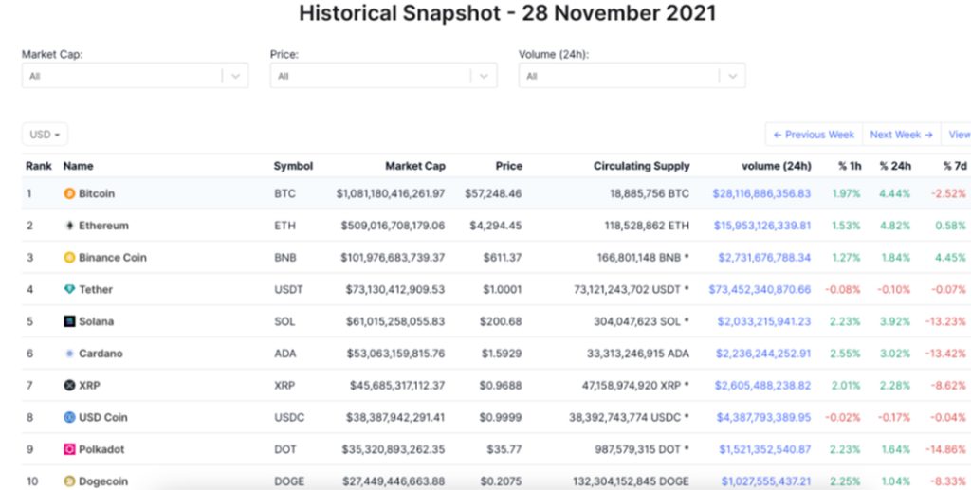This screenshot has height=490, width=971.
Task: Sort table by Market Cap column header
Action: [x=415, y=166]
